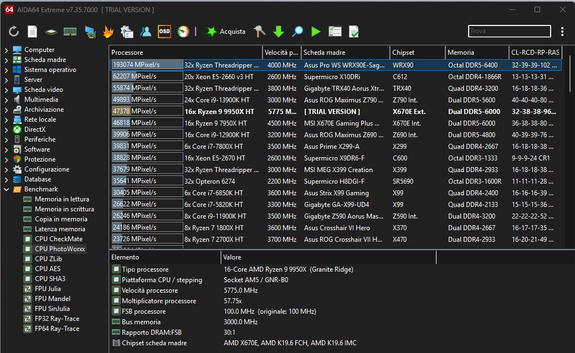575x353 pixels.
Task: Launch the flame stability test icon
Action: tap(108, 32)
